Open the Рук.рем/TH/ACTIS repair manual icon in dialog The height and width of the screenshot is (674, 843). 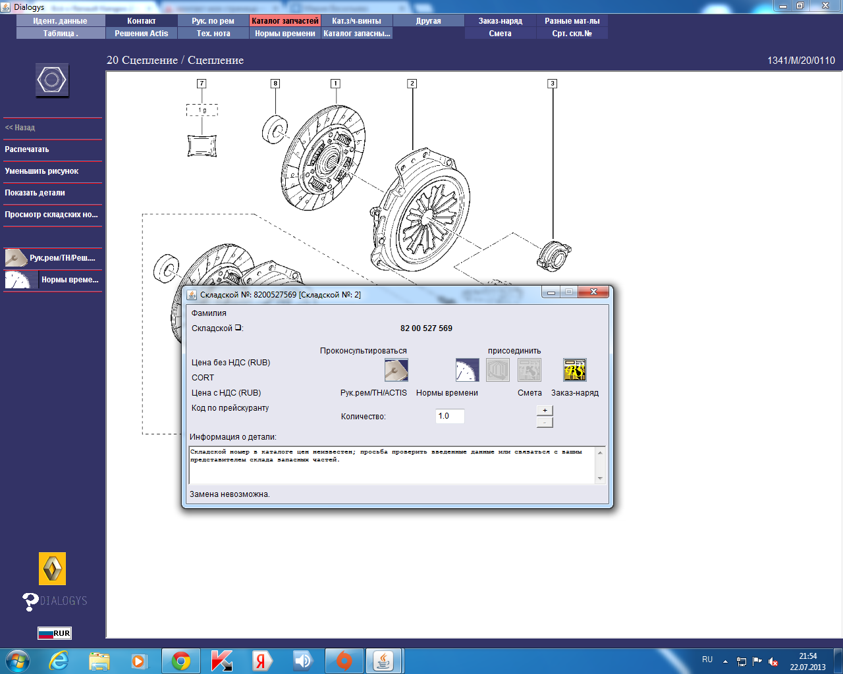tap(396, 370)
